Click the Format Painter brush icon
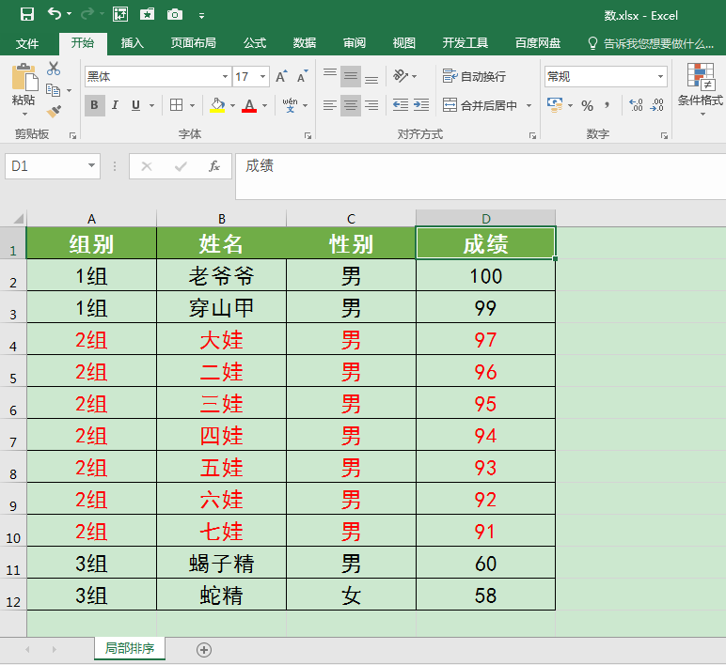 pyautogui.click(x=54, y=112)
